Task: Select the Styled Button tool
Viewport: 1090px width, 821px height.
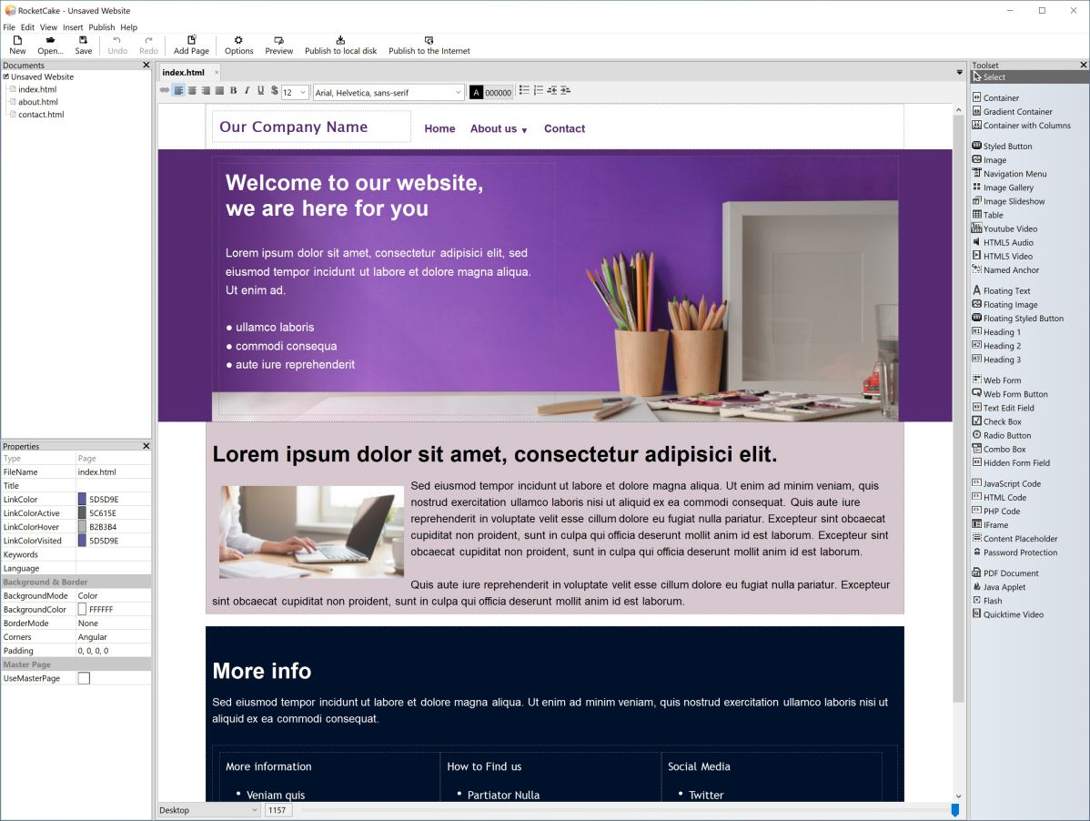Action: 1006,146
